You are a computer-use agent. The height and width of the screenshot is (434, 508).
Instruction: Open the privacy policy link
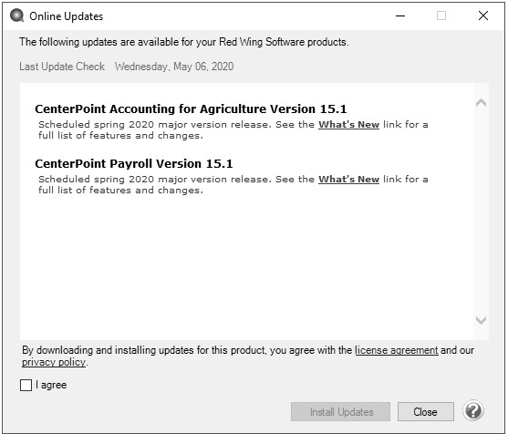click(54, 362)
